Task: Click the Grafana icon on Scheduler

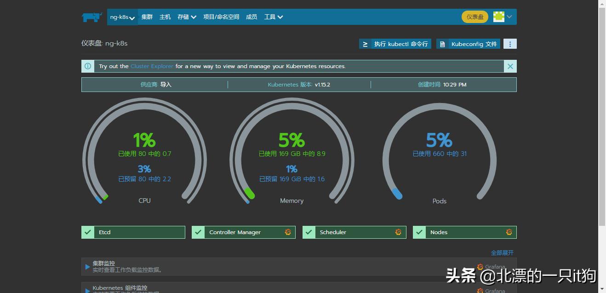Action: (398, 232)
